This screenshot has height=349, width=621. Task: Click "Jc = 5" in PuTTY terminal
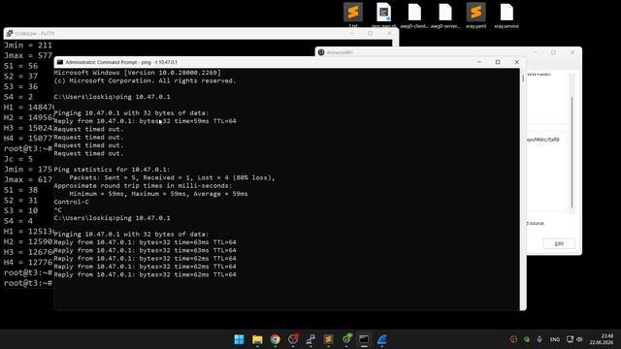(18, 159)
